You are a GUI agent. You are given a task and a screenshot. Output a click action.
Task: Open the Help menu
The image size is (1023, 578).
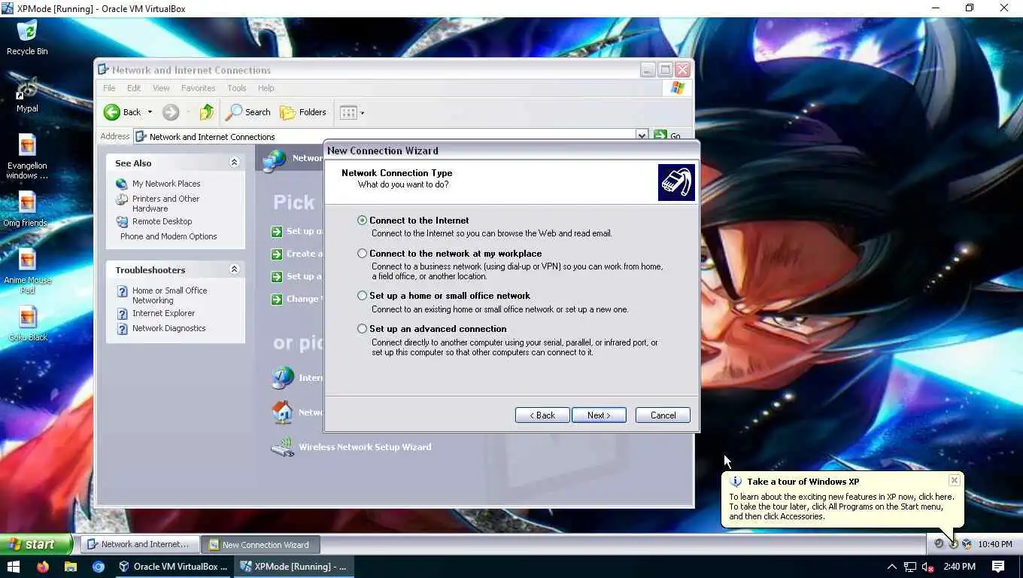266,88
